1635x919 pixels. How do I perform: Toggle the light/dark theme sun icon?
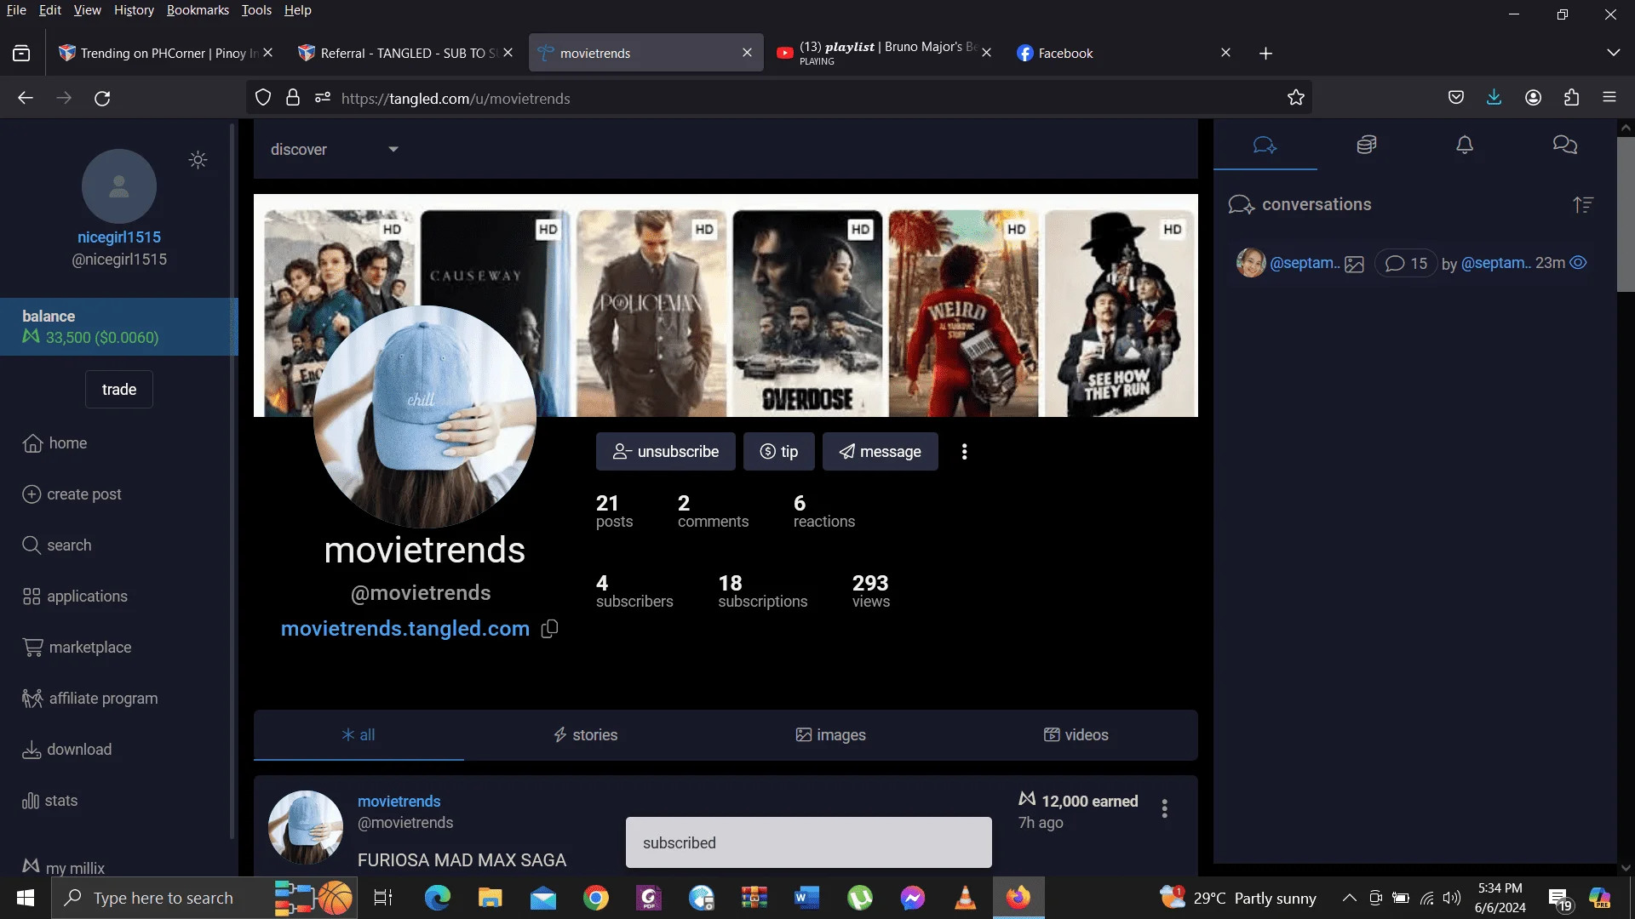coord(198,160)
